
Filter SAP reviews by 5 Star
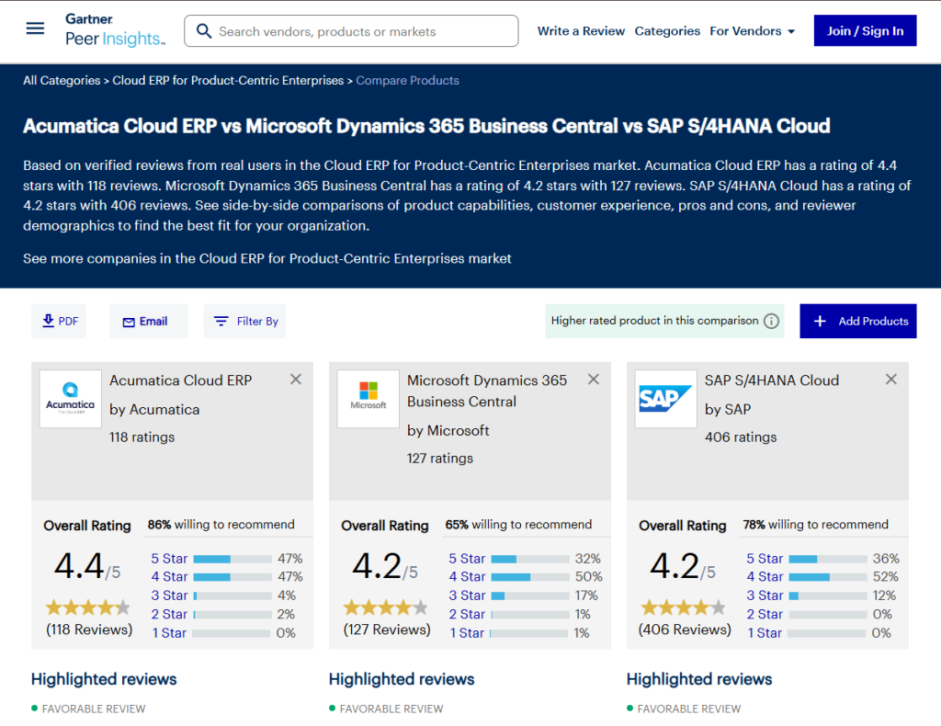pos(765,559)
